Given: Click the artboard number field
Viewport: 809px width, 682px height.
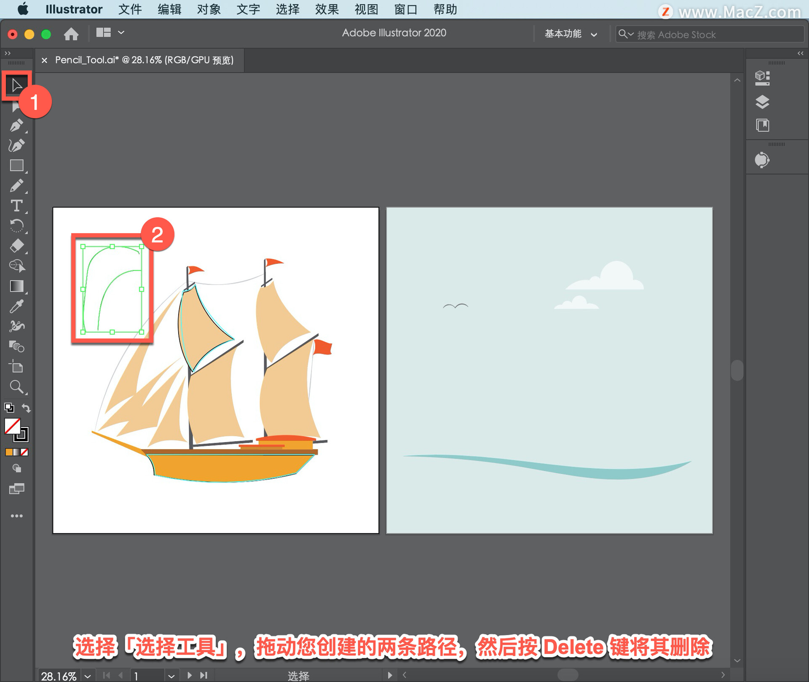Looking at the screenshot, I should tap(147, 676).
